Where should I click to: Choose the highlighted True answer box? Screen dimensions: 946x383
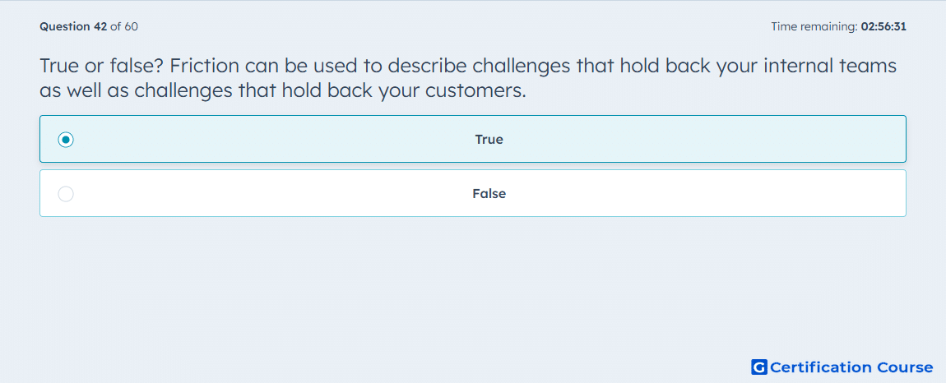(x=473, y=139)
